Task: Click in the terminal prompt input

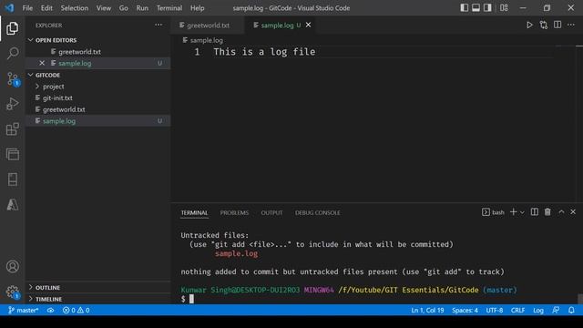Action: click(x=192, y=299)
